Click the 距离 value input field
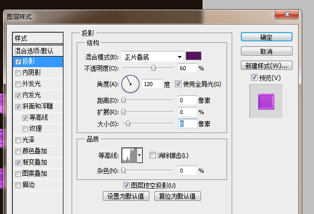This screenshot has height=214, width=314. 188,100
